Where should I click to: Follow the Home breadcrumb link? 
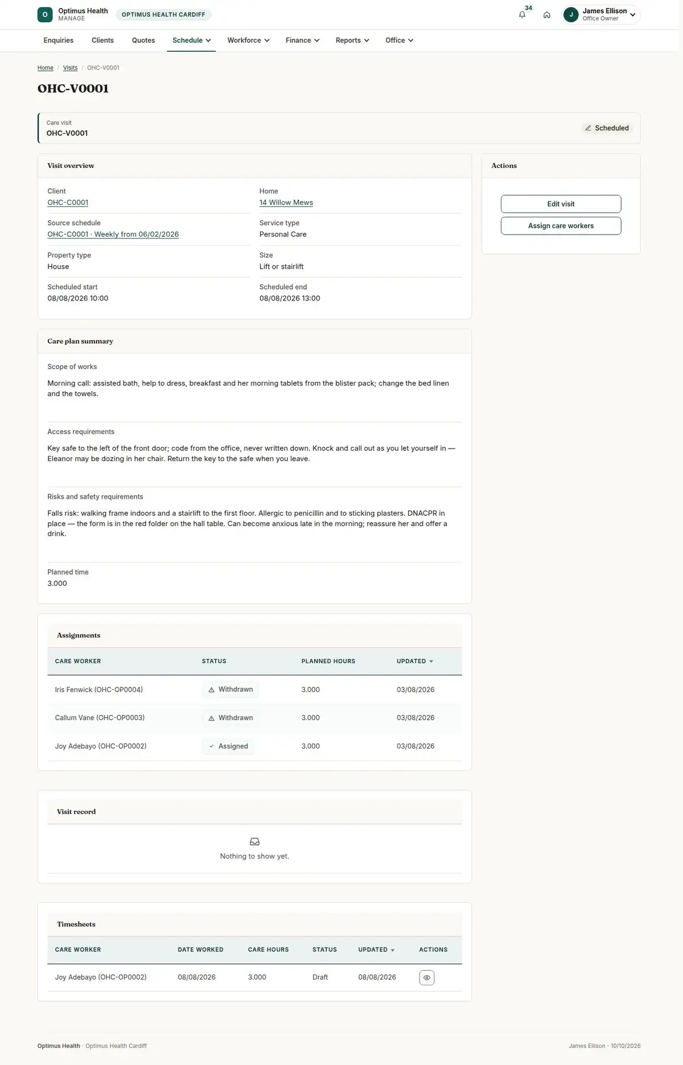coord(46,68)
